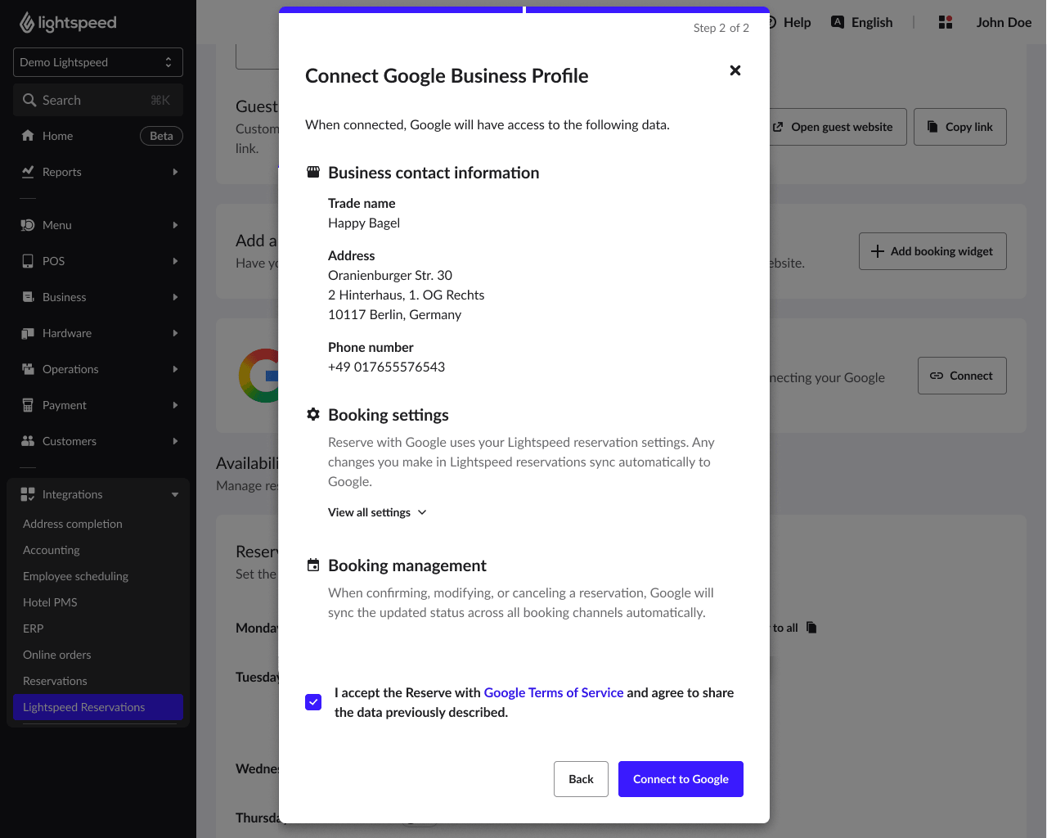Image resolution: width=1047 pixels, height=838 pixels.
Task: Expand View all settings
Action: 377,512
